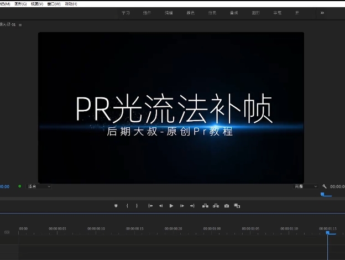Open the 完整 playback resolution dropdown
The width and height of the screenshot is (345, 260).
[x=306, y=186]
